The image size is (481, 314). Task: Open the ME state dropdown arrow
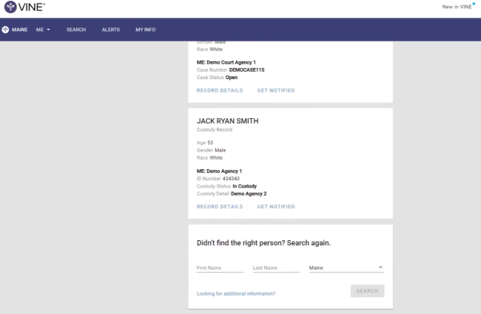(x=48, y=30)
